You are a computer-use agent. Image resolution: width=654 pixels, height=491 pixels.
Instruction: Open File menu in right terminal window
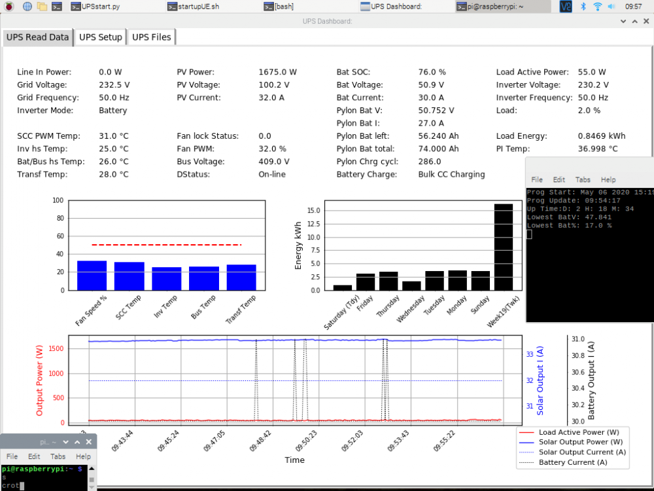537,179
